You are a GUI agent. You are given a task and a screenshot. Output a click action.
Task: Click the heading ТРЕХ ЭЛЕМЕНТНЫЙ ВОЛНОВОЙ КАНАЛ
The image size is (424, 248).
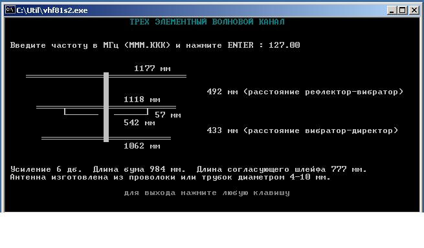(207, 21)
